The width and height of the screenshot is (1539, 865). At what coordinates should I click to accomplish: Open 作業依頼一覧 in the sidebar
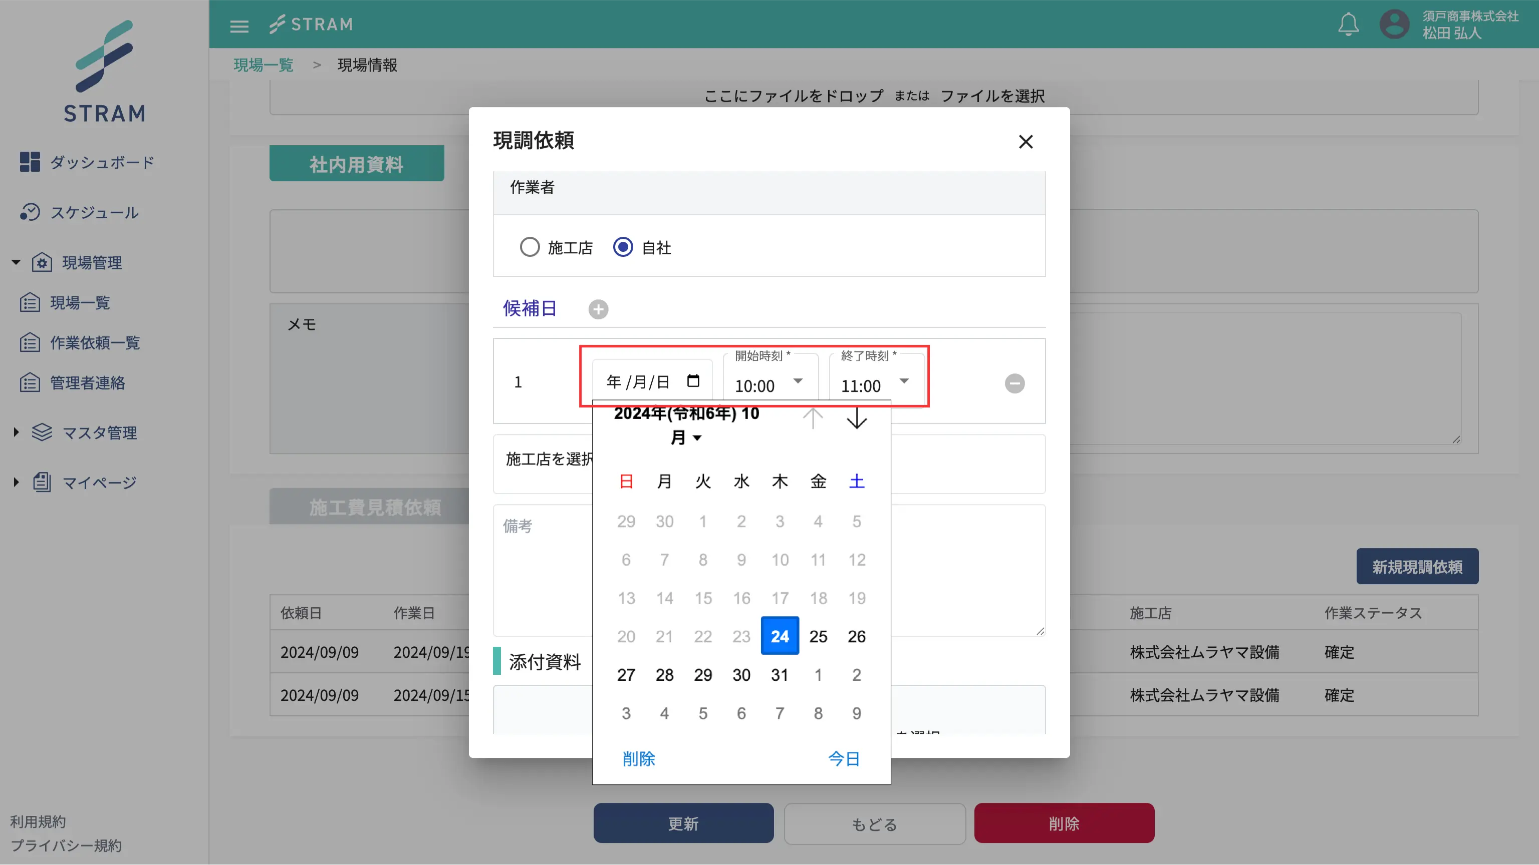(94, 343)
